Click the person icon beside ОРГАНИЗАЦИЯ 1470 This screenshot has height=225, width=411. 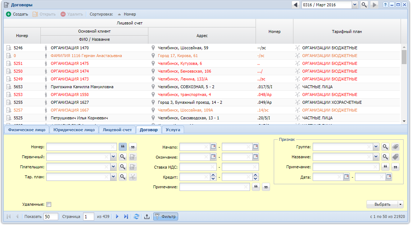pyautogui.click(x=46, y=48)
